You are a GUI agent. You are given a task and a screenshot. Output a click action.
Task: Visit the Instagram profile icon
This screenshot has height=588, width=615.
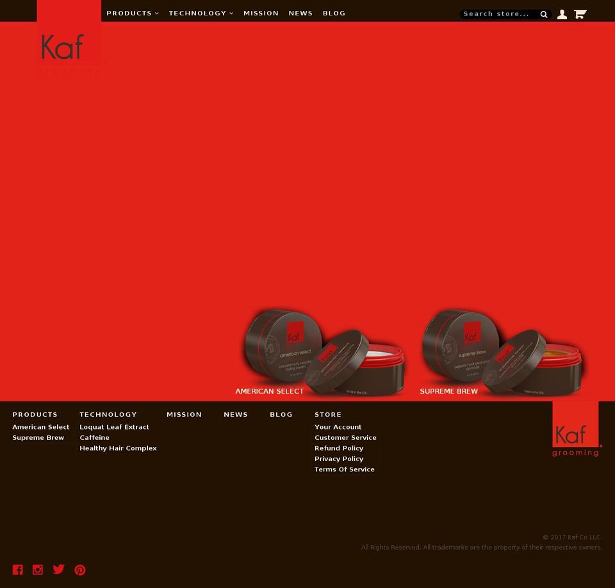click(38, 569)
